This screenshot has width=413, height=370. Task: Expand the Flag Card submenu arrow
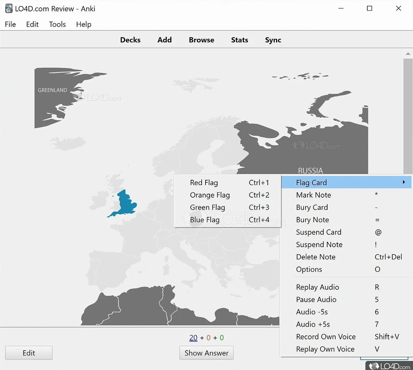[x=404, y=182]
